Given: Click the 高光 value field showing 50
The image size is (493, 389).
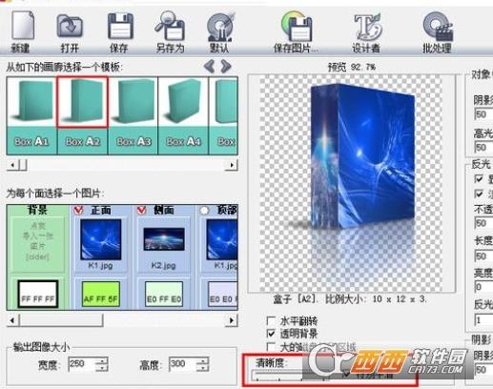Looking at the screenshot, I should (483, 148).
